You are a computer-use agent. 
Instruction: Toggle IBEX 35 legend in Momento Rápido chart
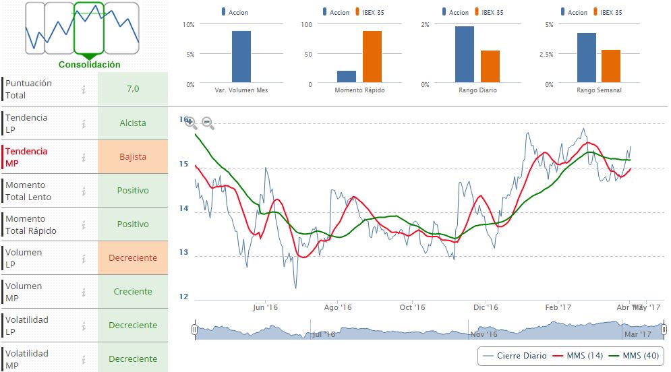[370, 12]
